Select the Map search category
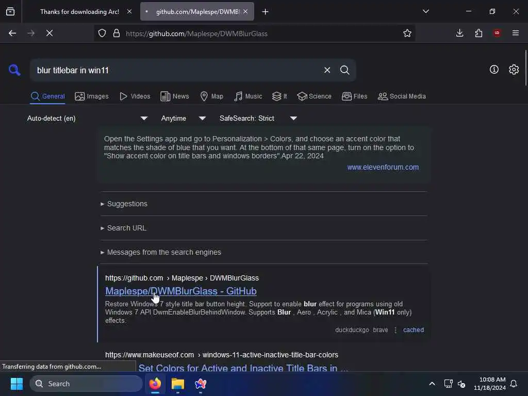The image size is (528, 396). click(x=212, y=96)
